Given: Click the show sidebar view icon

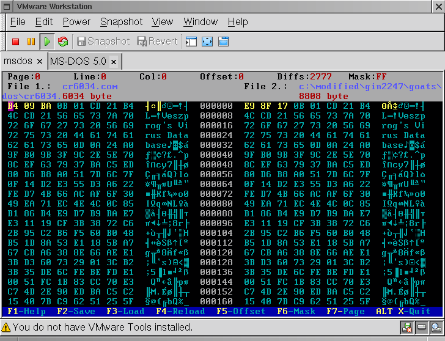Looking at the screenshot, I should (x=191, y=42).
